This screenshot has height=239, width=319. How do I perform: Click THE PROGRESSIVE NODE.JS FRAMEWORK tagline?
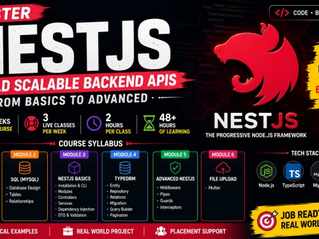tap(256, 135)
